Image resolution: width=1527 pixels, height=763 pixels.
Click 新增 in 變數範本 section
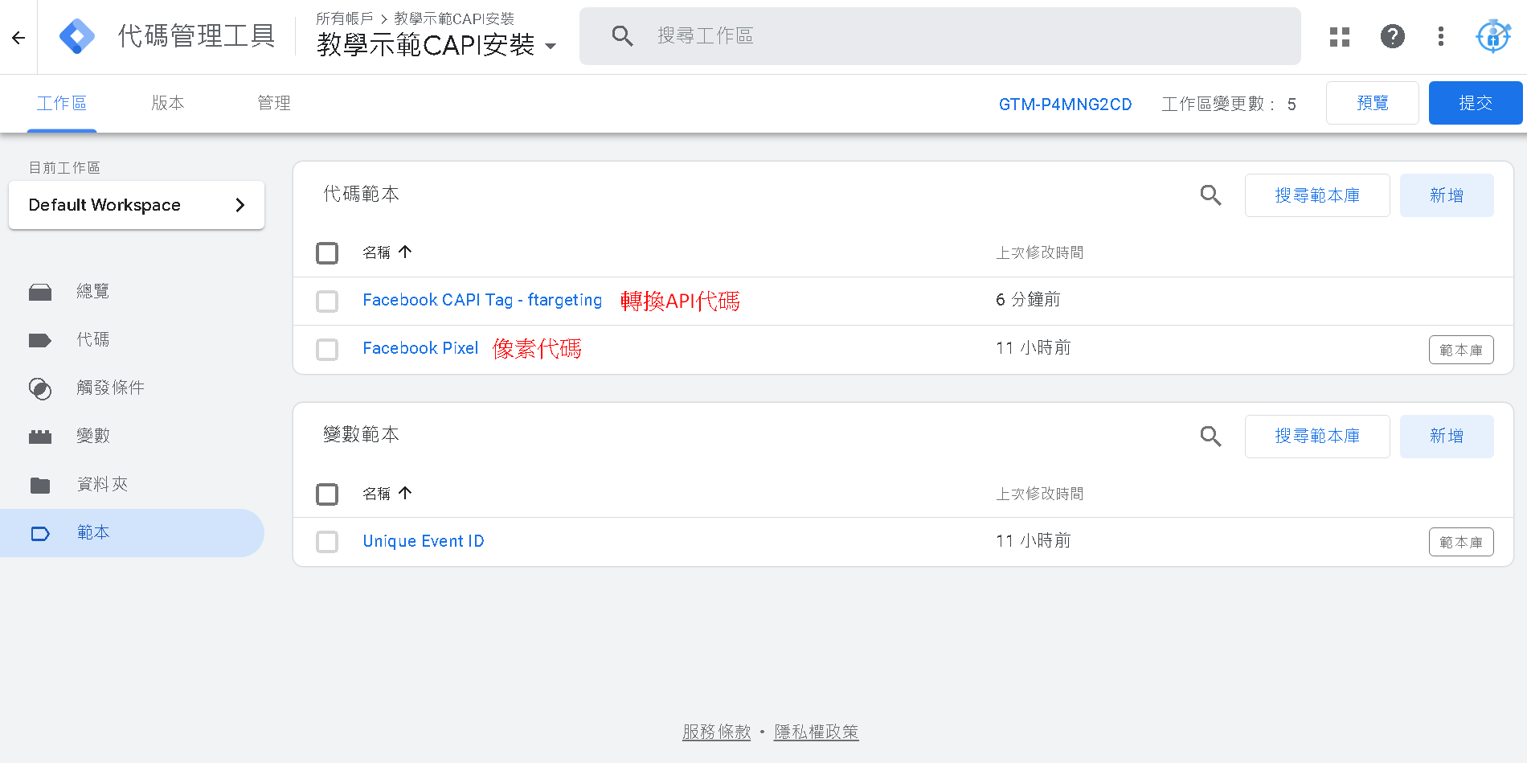click(x=1447, y=437)
